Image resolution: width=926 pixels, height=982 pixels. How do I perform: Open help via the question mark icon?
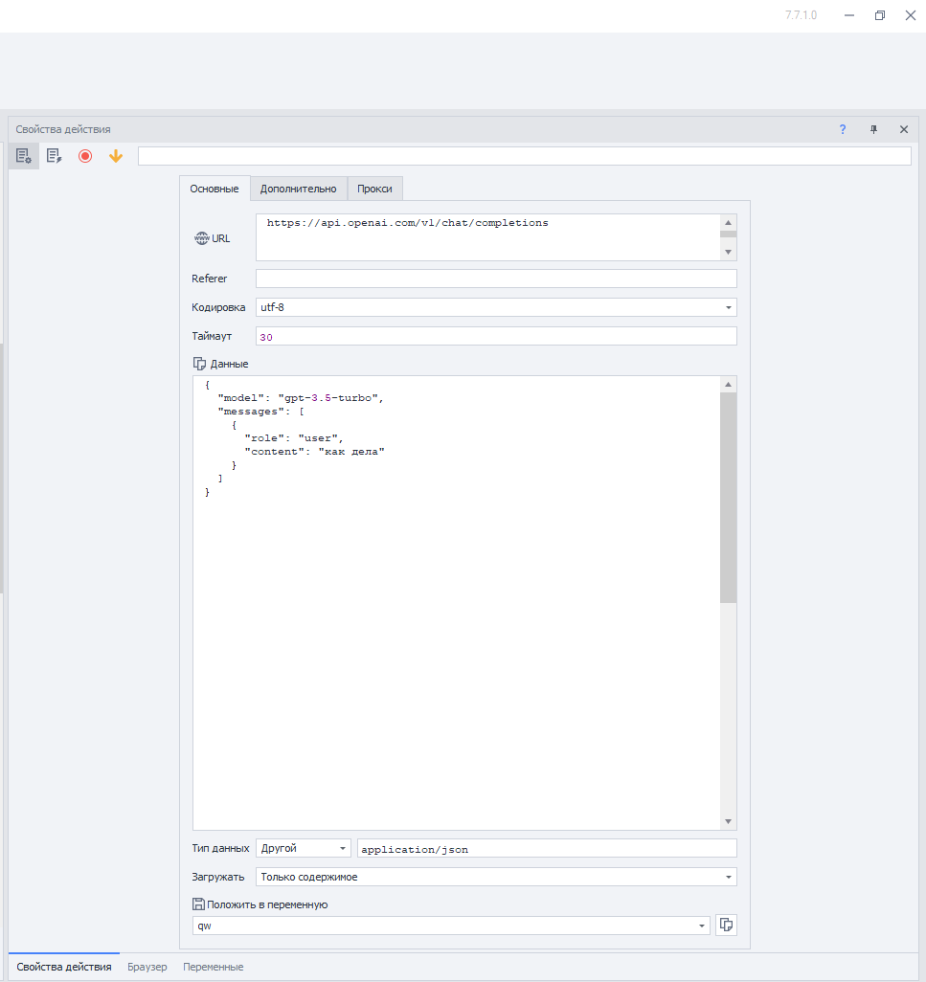(843, 129)
